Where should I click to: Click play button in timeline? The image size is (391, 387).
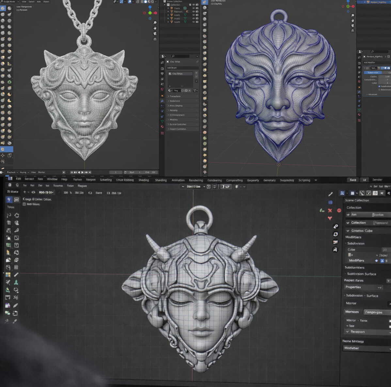pos(82,172)
